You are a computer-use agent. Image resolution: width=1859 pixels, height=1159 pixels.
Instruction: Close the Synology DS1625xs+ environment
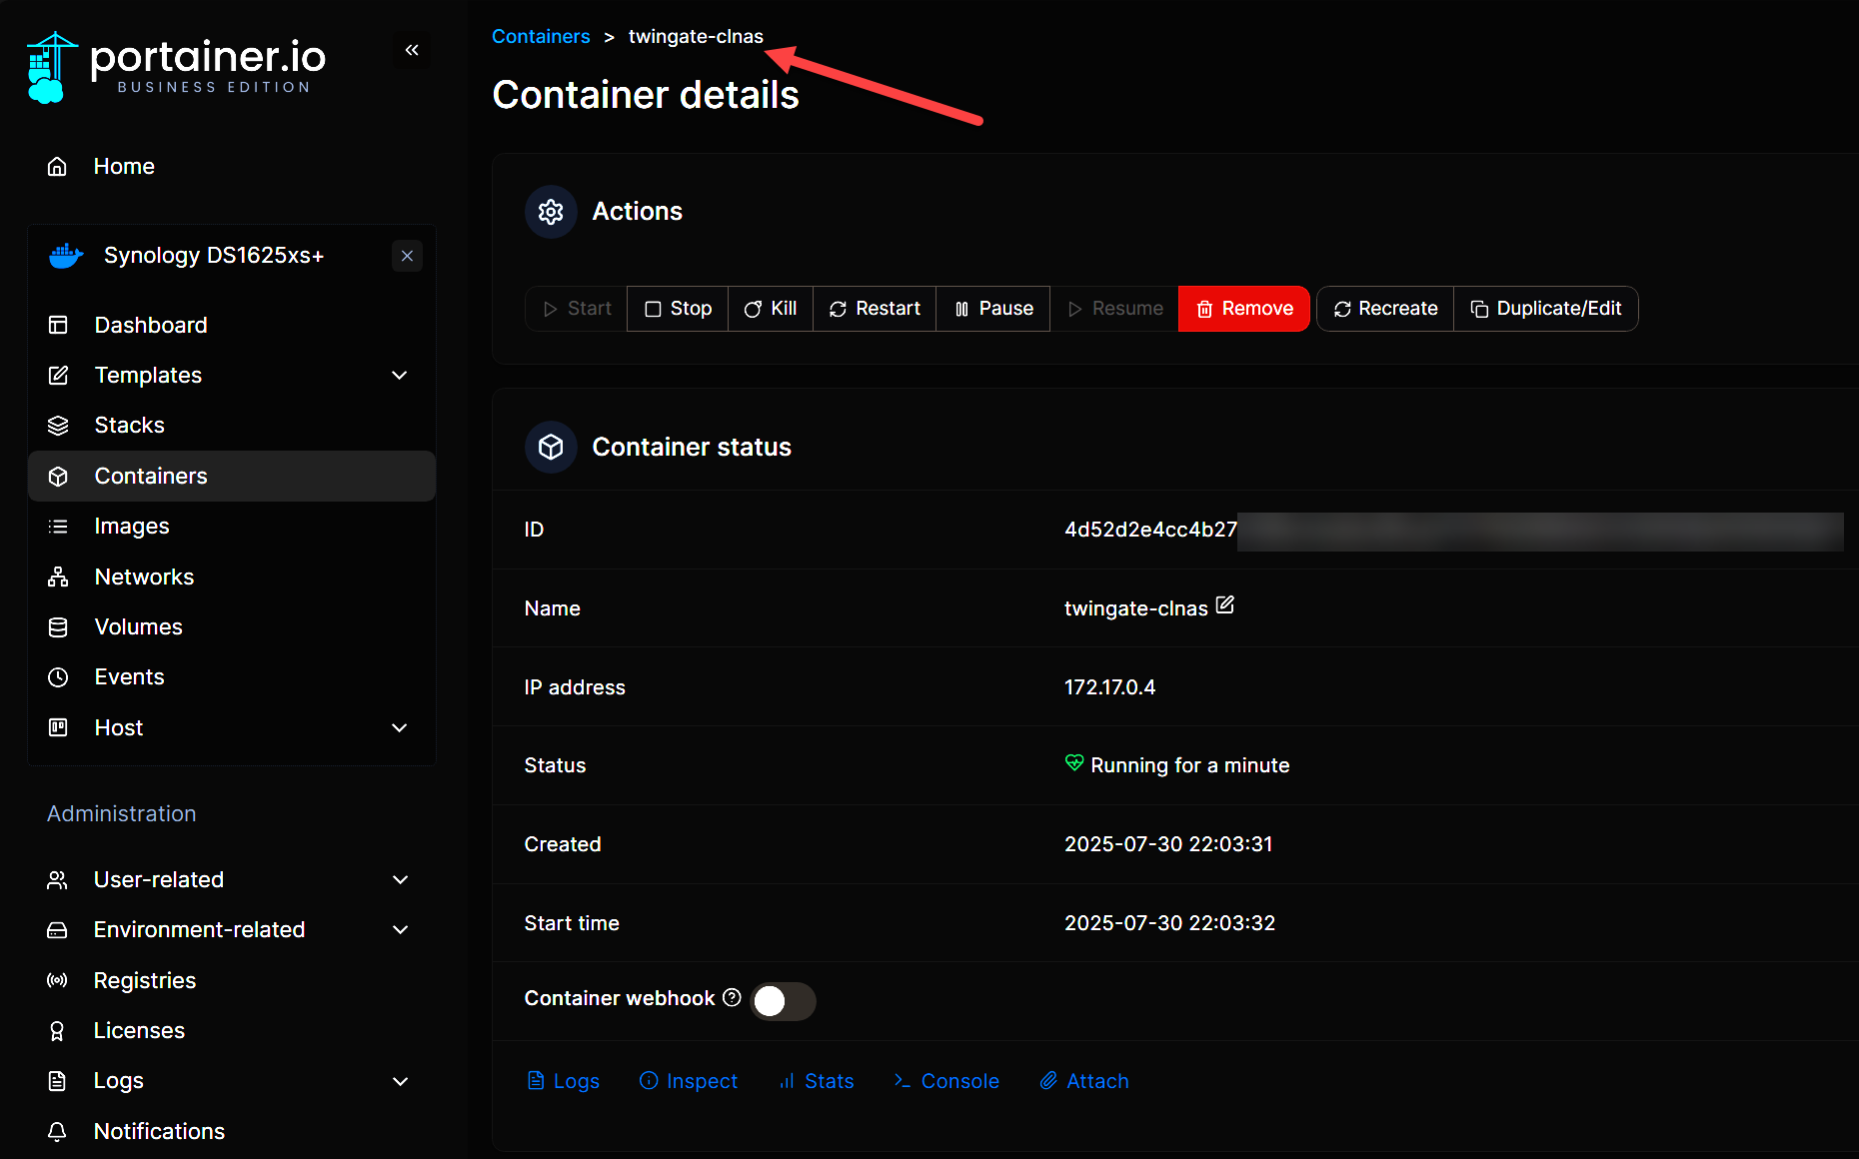[407, 256]
